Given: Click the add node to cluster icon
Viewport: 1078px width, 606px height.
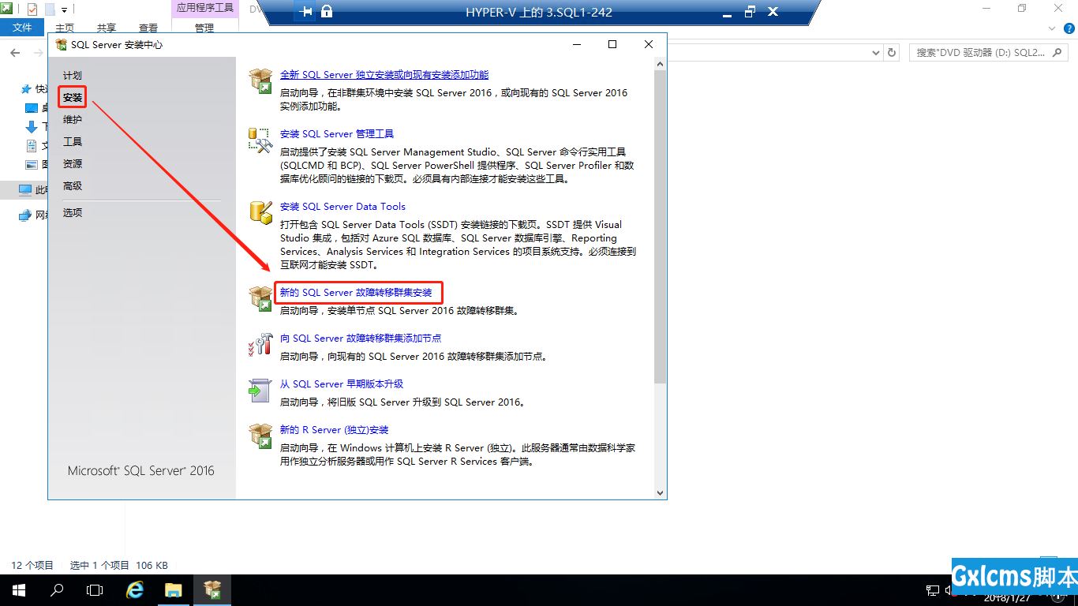Looking at the screenshot, I should [x=260, y=344].
